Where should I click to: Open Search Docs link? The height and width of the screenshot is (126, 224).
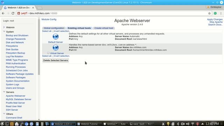(215, 24)
